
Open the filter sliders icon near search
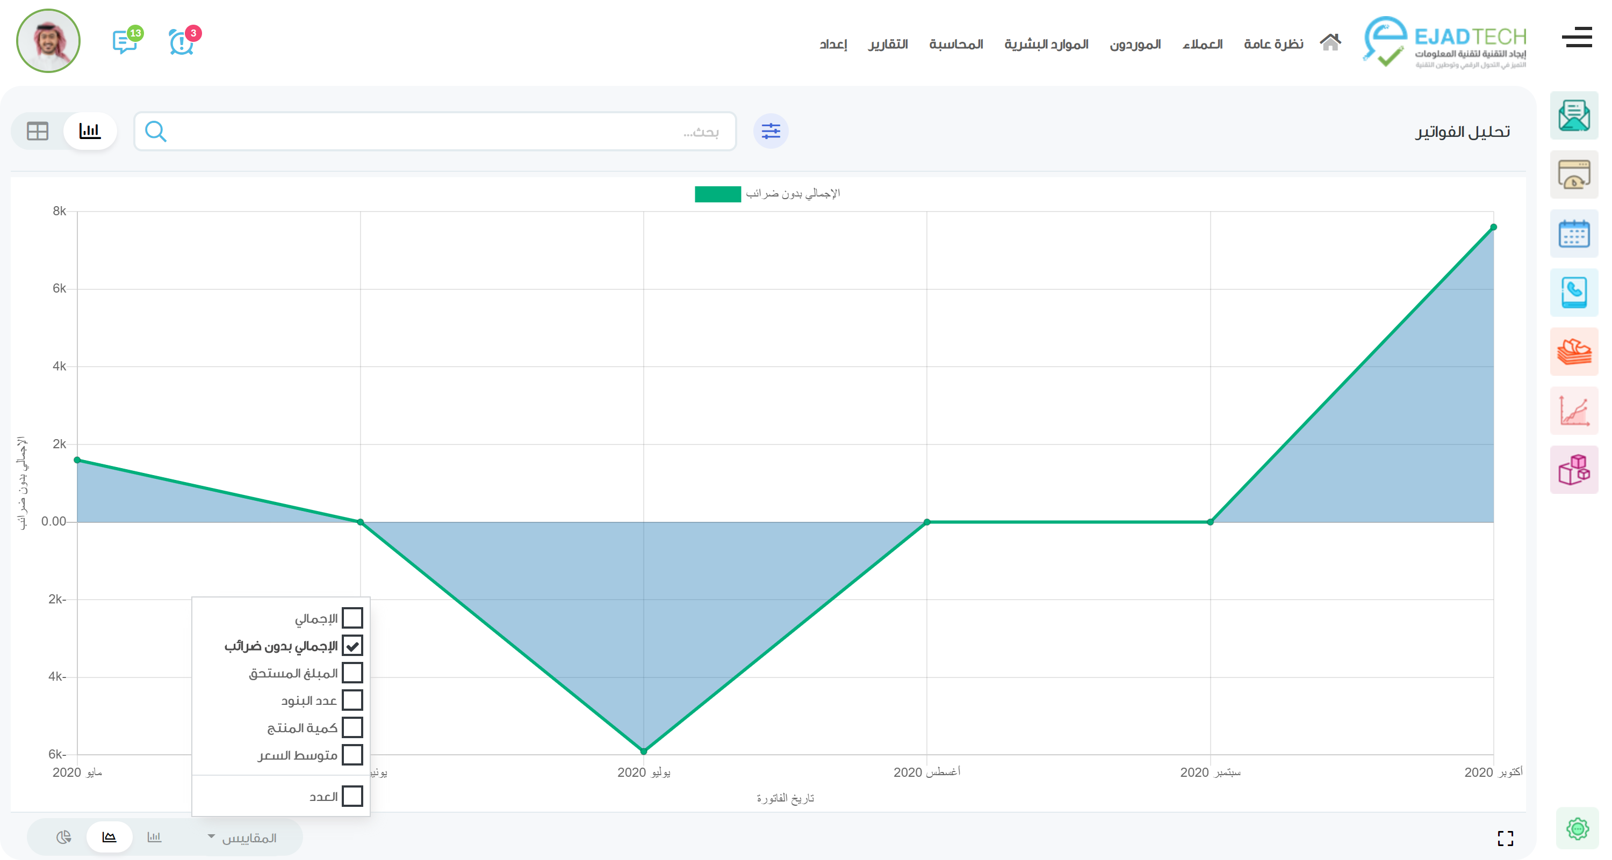[771, 131]
